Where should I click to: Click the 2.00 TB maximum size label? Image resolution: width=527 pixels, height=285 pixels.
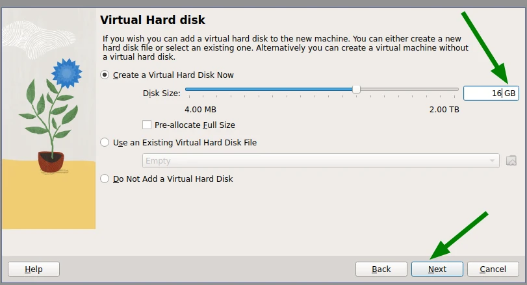[x=444, y=109]
